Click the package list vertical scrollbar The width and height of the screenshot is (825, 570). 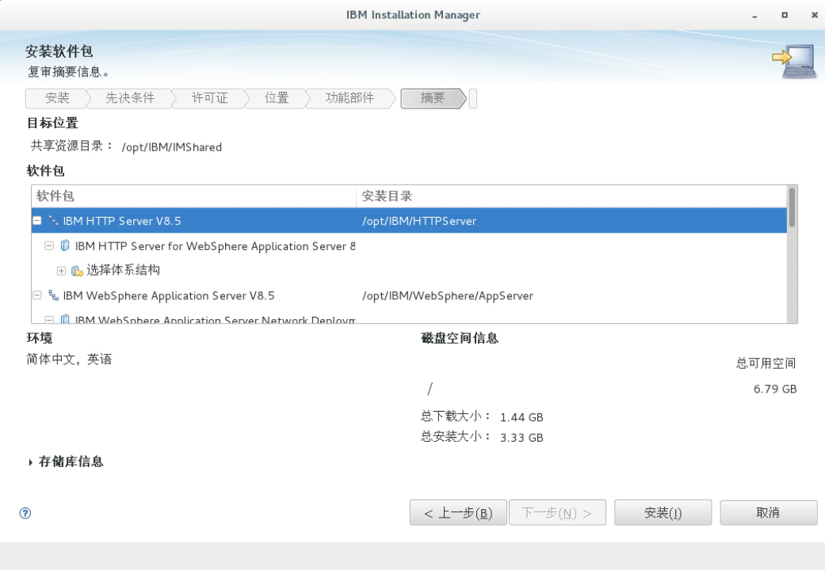pyautogui.click(x=792, y=253)
